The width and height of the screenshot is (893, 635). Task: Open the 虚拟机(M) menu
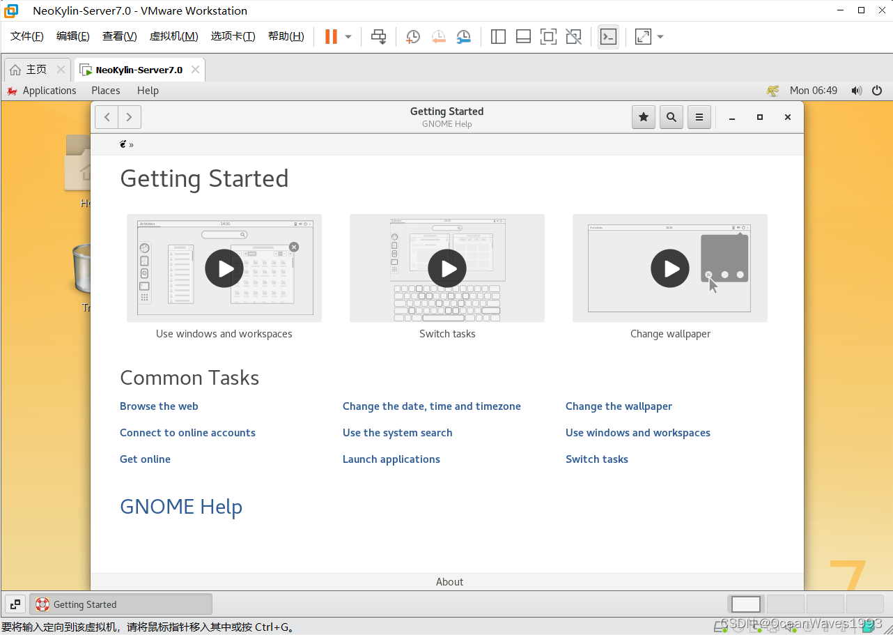point(174,36)
